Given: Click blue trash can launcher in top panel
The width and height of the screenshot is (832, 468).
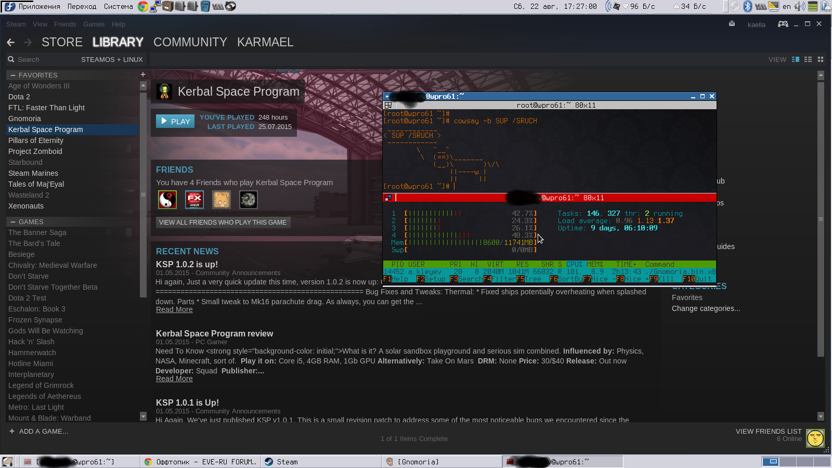Looking at the screenshot, I should (205, 6).
